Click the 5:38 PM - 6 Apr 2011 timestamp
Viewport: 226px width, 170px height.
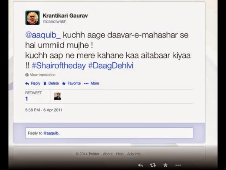tap(44, 110)
